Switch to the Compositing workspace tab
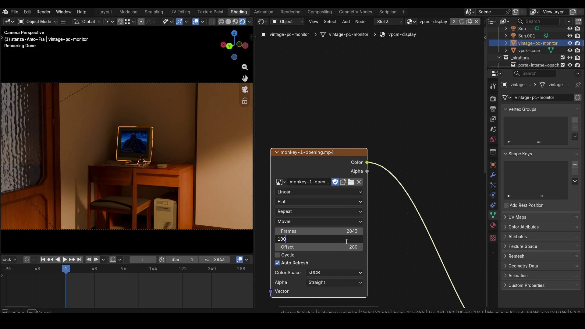 320,12
